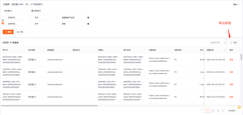Click the orange action link in the 00:21:30 row
The height and width of the screenshot is (115, 243).
click(231, 60)
